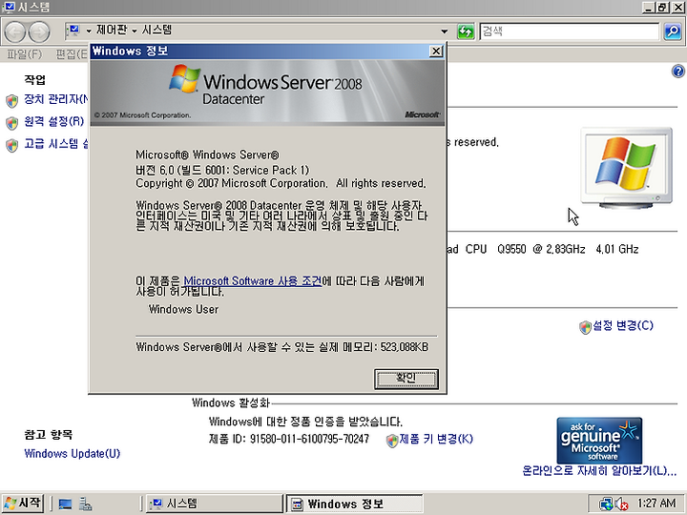Viewport: 687px width, 515px height.
Task: Click the 시스템 window title bar icon
Action: (x=9, y=8)
